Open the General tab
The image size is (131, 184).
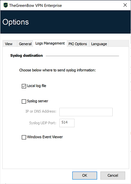tap(25, 44)
